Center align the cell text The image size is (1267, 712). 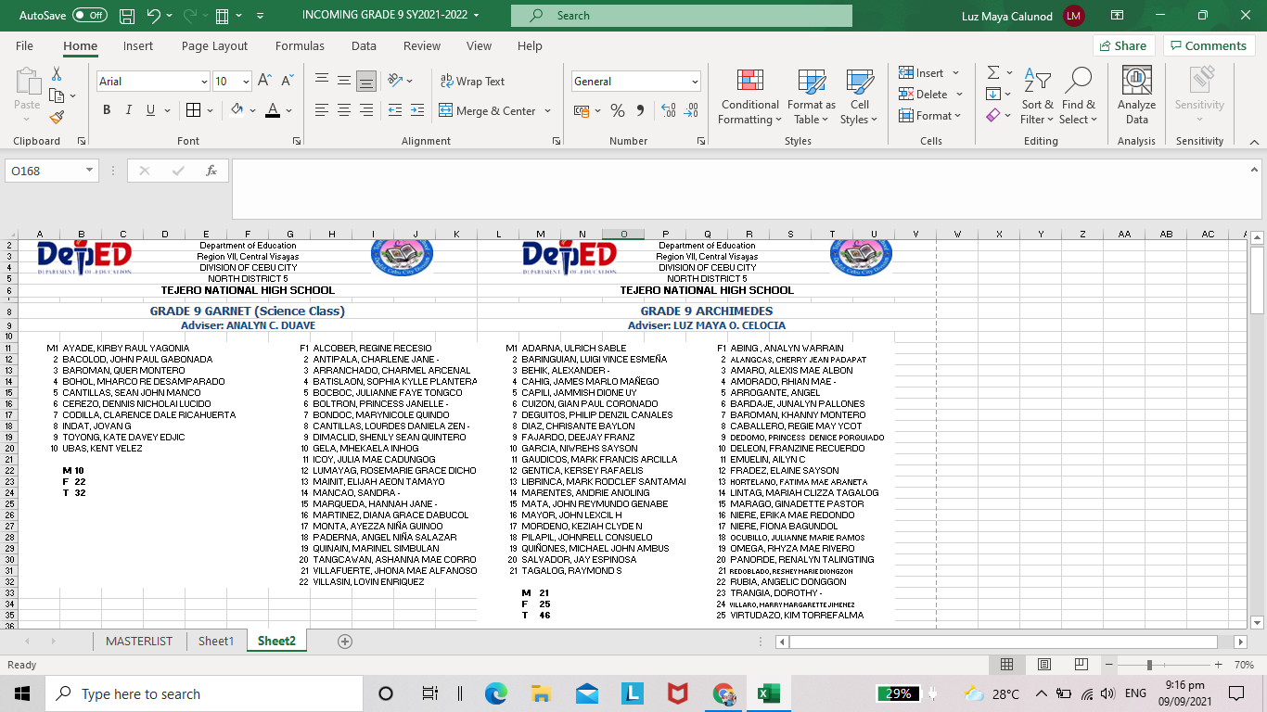pyautogui.click(x=344, y=110)
